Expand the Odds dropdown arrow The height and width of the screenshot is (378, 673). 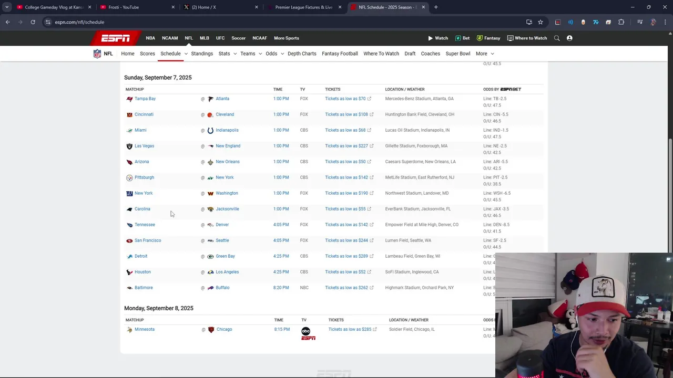click(x=282, y=54)
